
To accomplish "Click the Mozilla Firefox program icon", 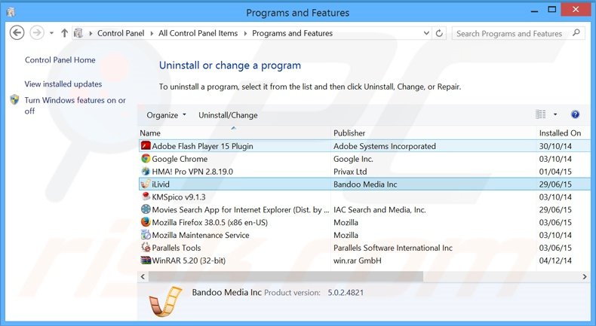I will pos(146,222).
